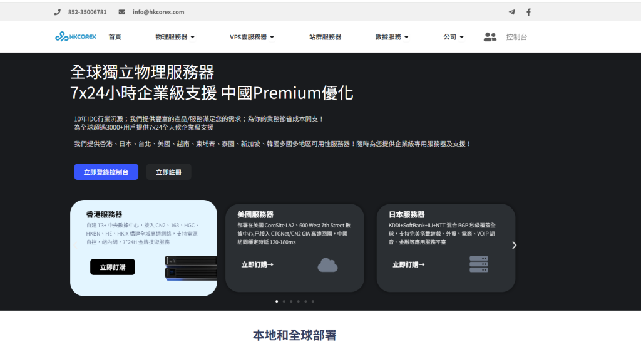
Task: Click the server stack icon on 日本服務器 card
Action: point(479,264)
